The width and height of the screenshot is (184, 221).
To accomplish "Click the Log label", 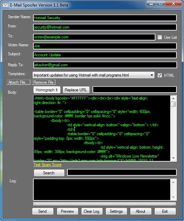I will [x=13, y=181].
